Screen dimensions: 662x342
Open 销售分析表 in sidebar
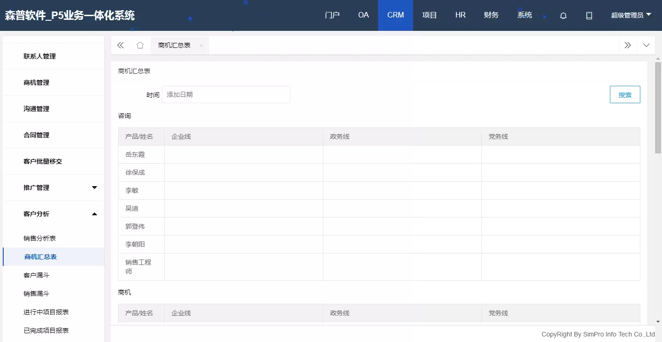click(x=40, y=238)
